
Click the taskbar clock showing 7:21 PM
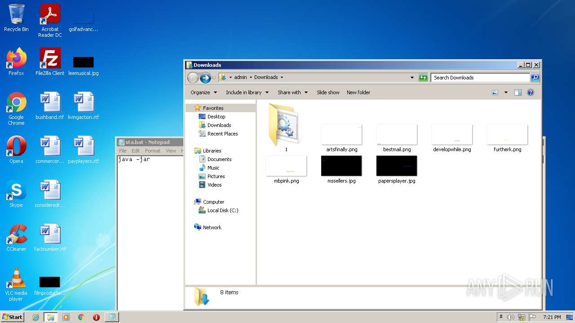click(x=552, y=317)
